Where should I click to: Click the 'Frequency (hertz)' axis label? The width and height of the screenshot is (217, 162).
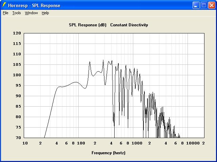[108, 153]
